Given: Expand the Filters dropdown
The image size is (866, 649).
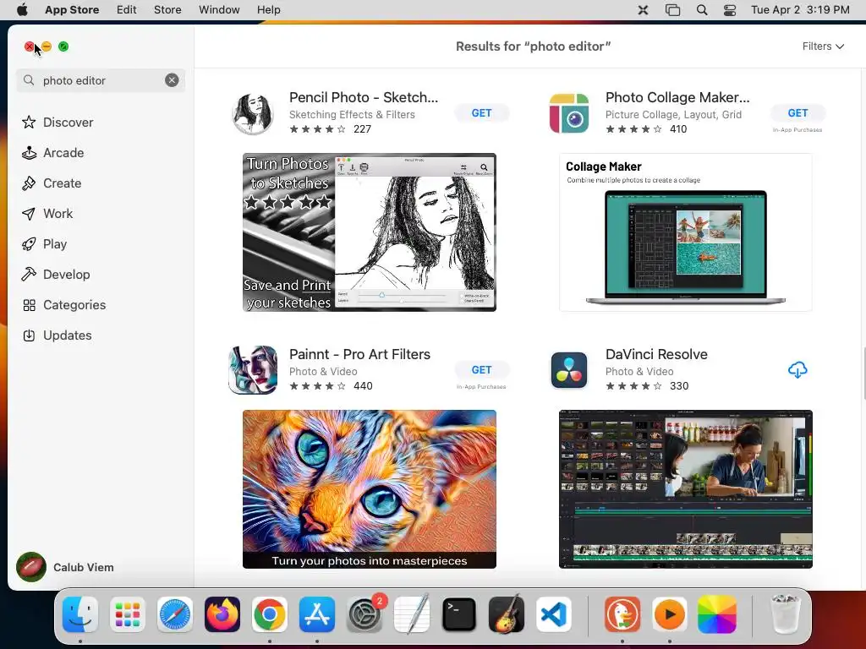Looking at the screenshot, I should click(x=823, y=46).
